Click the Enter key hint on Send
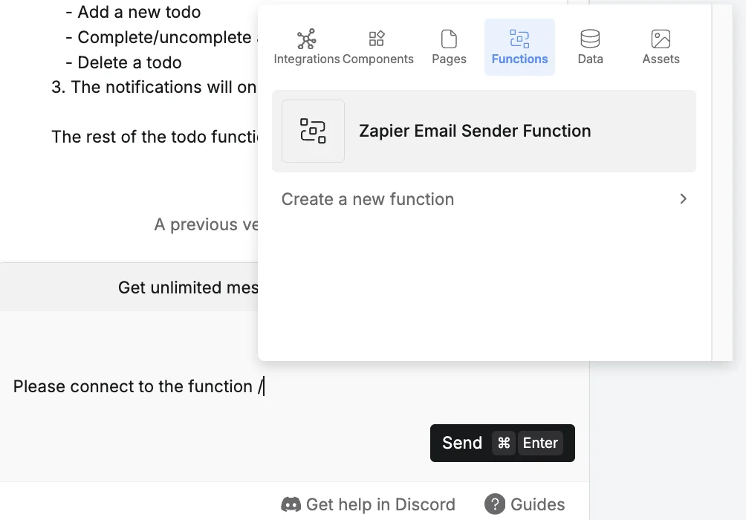 (540, 443)
